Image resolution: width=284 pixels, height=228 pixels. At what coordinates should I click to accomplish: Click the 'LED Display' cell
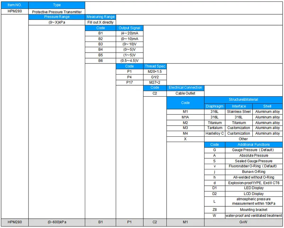pos(254,188)
